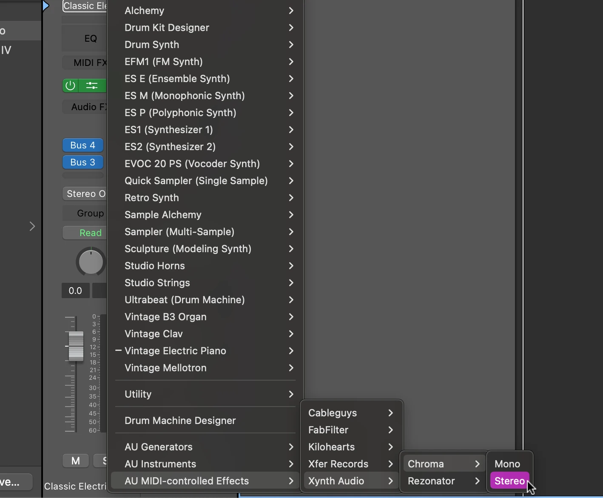
Task: Select Vintage B3 Organ
Action: point(205,317)
